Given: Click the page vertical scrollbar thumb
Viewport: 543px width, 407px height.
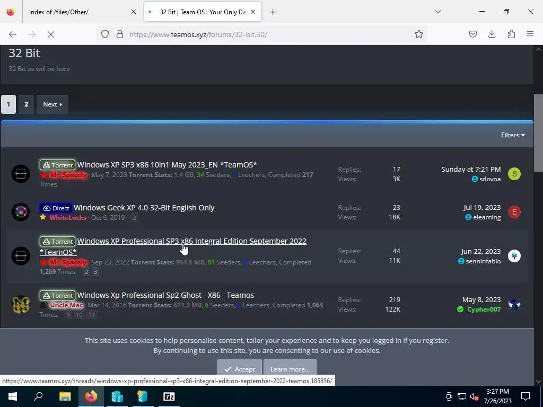Looking at the screenshot, I should point(538,132).
